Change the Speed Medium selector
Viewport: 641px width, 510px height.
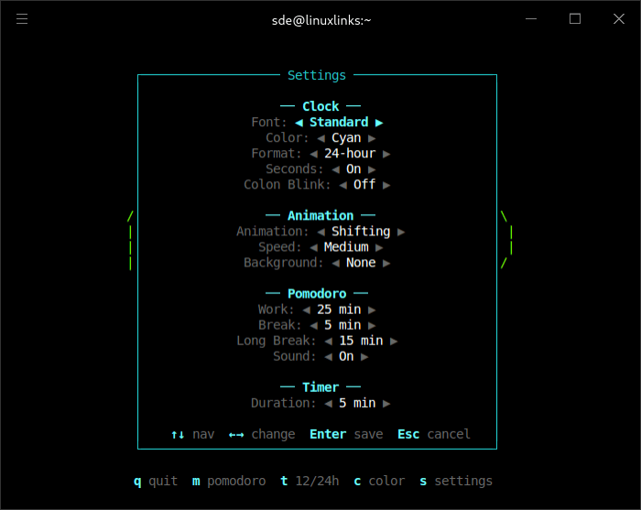346,247
